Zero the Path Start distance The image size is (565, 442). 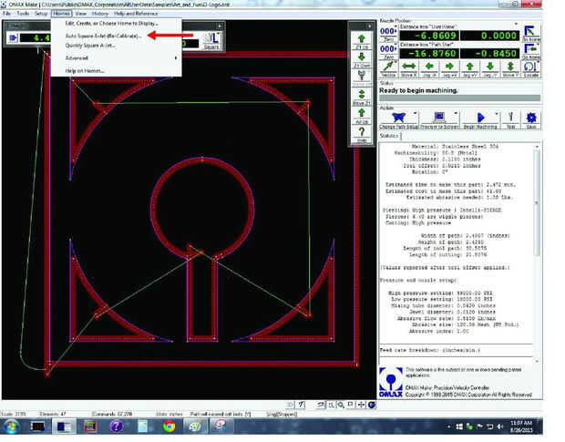pyautogui.click(x=388, y=53)
